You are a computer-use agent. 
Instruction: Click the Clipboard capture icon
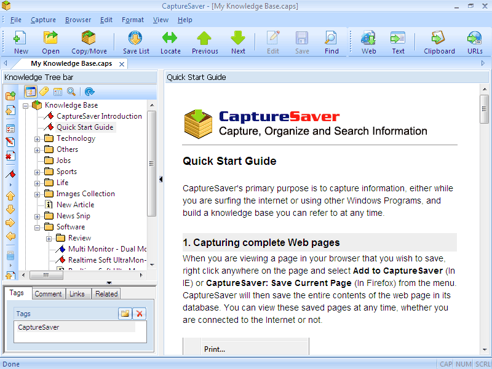coord(439,41)
